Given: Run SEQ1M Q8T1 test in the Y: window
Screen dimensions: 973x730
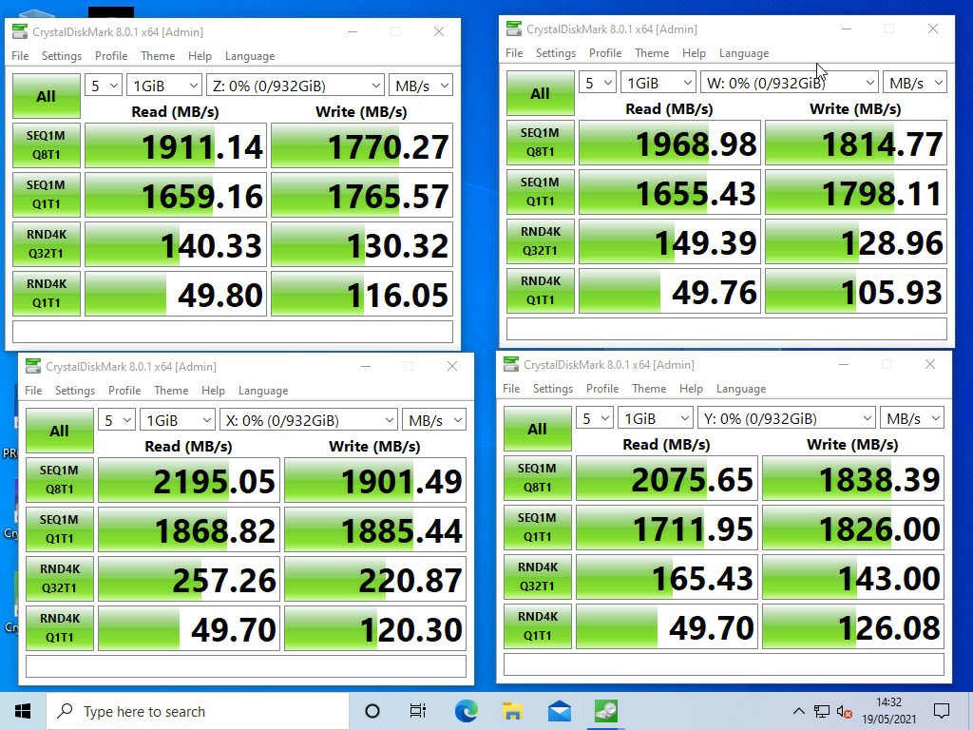Looking at the screenshot, I should point(537,478).
